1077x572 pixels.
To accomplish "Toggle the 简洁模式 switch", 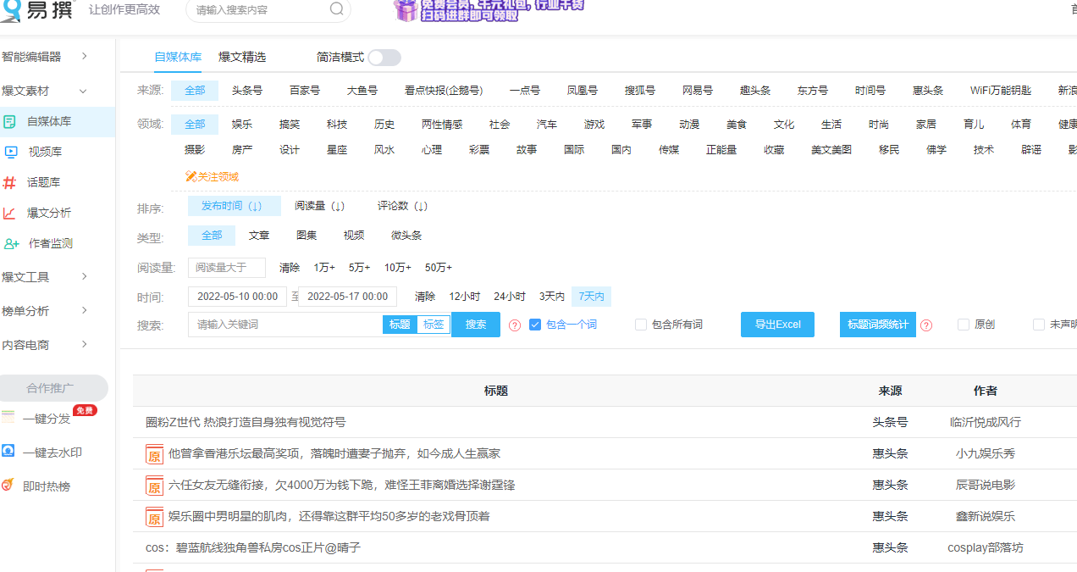I will click(384, 57).
